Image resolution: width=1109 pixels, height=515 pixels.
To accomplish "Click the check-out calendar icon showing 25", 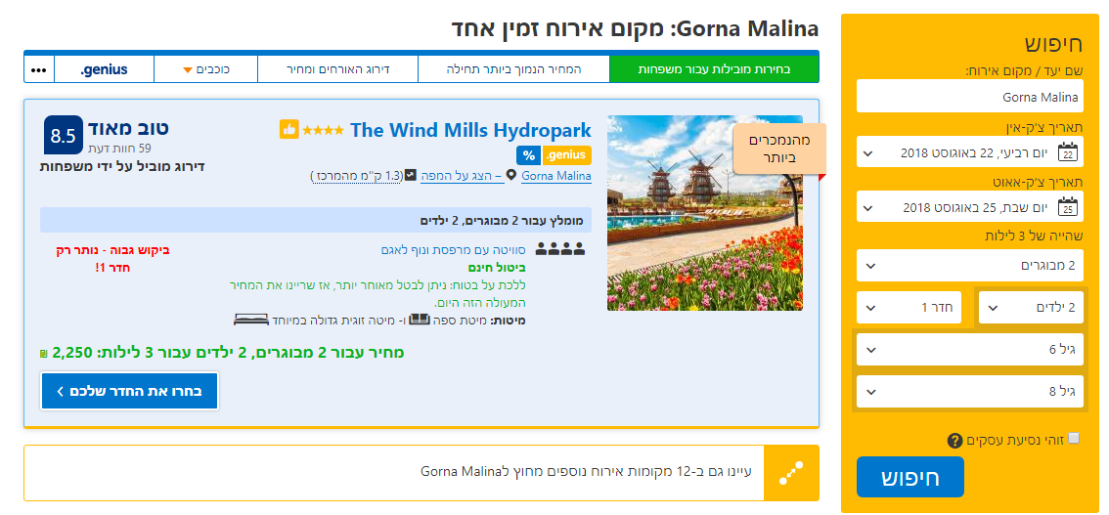I will (x=1069, y=207).
